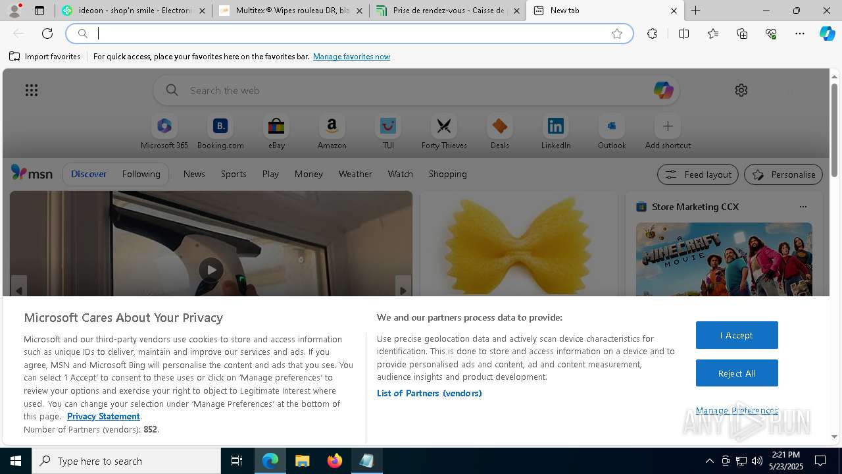842x474 pixels.
Task: Add this page to favorites star
Action: (x=617, y=34)
